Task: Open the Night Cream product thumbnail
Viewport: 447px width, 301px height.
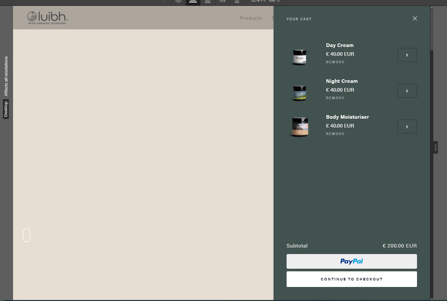Action: coord(299,93)
